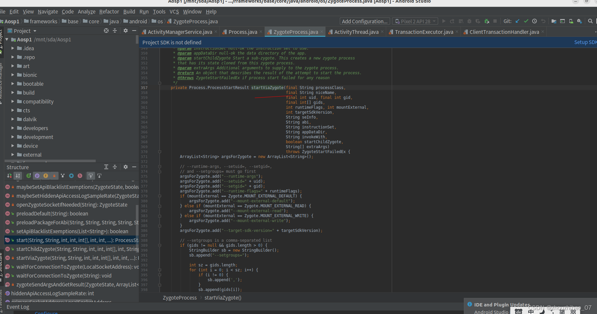Expand the 'external' folder arrow
This screenshot has height=314, width=597.
pyautogui.click(x=13, y=155)
